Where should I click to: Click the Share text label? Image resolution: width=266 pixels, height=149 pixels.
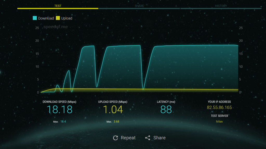point(159,138)
